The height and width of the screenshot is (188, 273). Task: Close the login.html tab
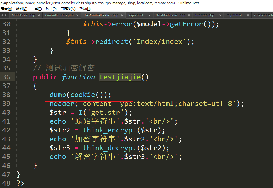149,15
